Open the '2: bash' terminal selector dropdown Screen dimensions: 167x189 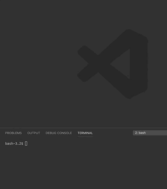click(150, 133)
